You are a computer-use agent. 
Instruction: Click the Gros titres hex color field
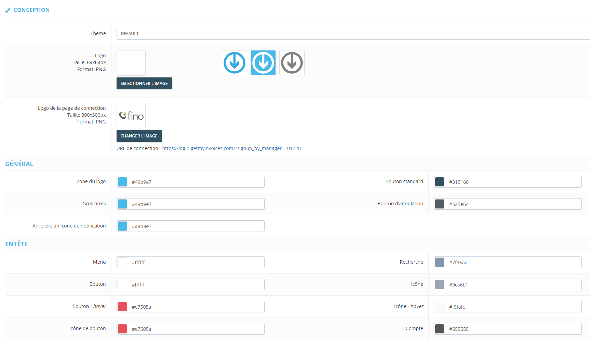point(190,204)
